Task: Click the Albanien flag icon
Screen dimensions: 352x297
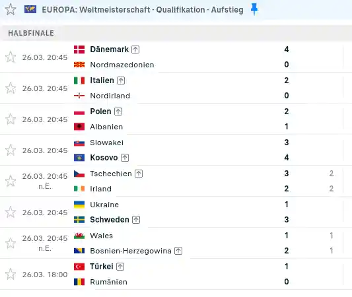Action: [x=79, y=127]
